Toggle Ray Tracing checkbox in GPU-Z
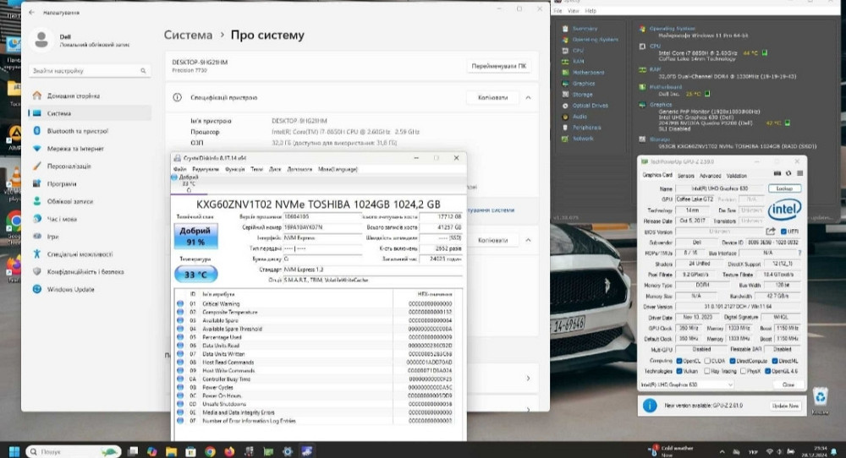 pyautogui.click(x=707, y=371)
